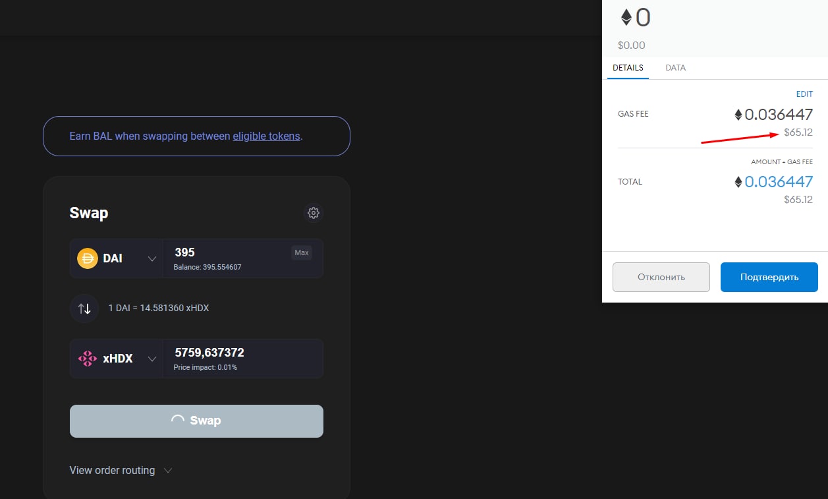The width and height of the screenshot is (828, 499).
Task: Click Ethereum icon beside gas fee amount
Action: pyautogui.click(x=738, y=115)
